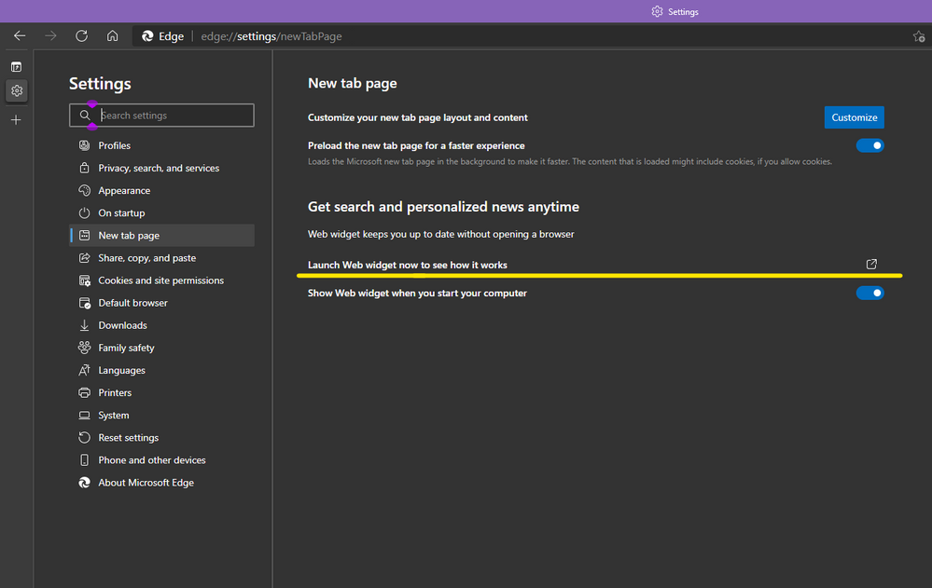Open a new tab with plus icon

tap(16, 120)
